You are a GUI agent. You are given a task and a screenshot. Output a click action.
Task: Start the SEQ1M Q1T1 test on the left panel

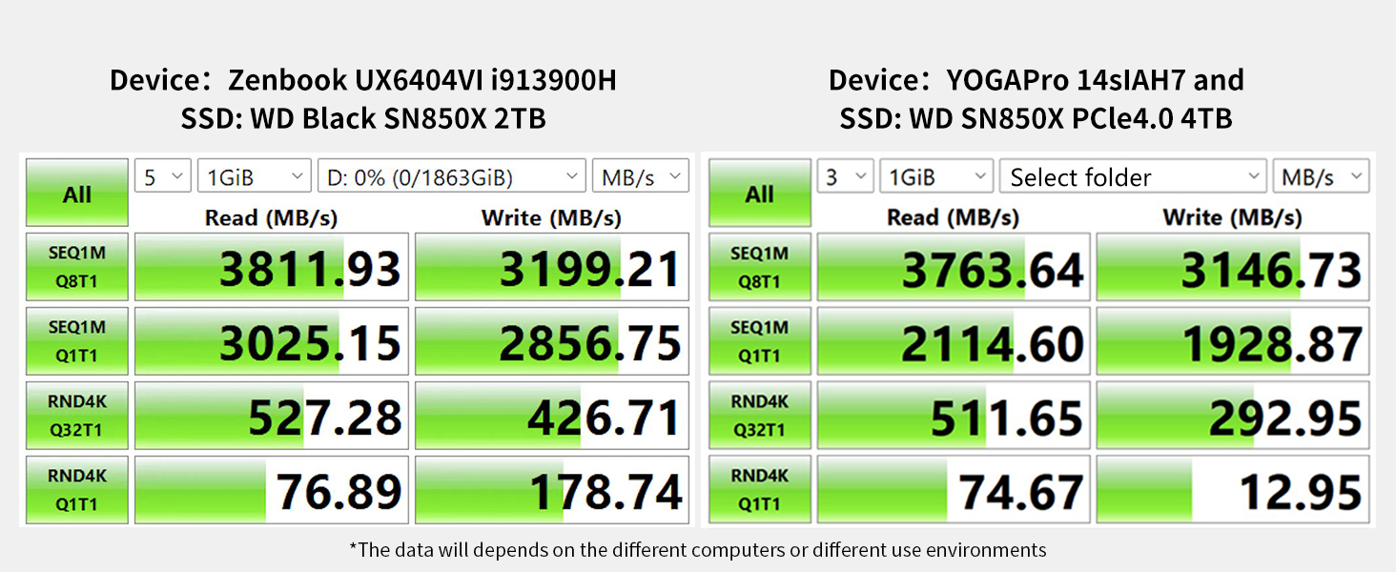75,340
